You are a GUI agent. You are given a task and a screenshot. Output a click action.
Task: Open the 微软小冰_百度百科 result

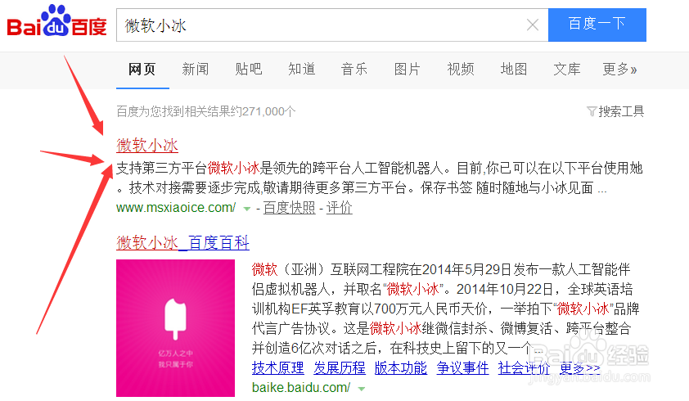[182, 242]
